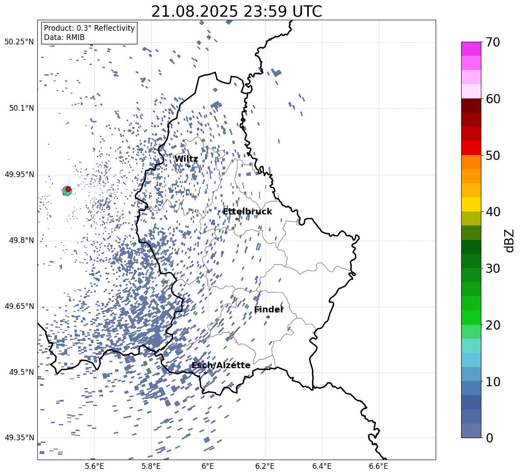Click the colorbar tick label 10
The height and width of the screenshot is (475, 520).
(493, 381)
